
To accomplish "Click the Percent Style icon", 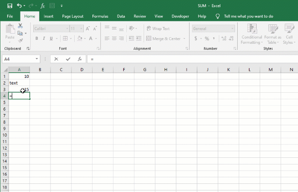I will click(207, 39).
